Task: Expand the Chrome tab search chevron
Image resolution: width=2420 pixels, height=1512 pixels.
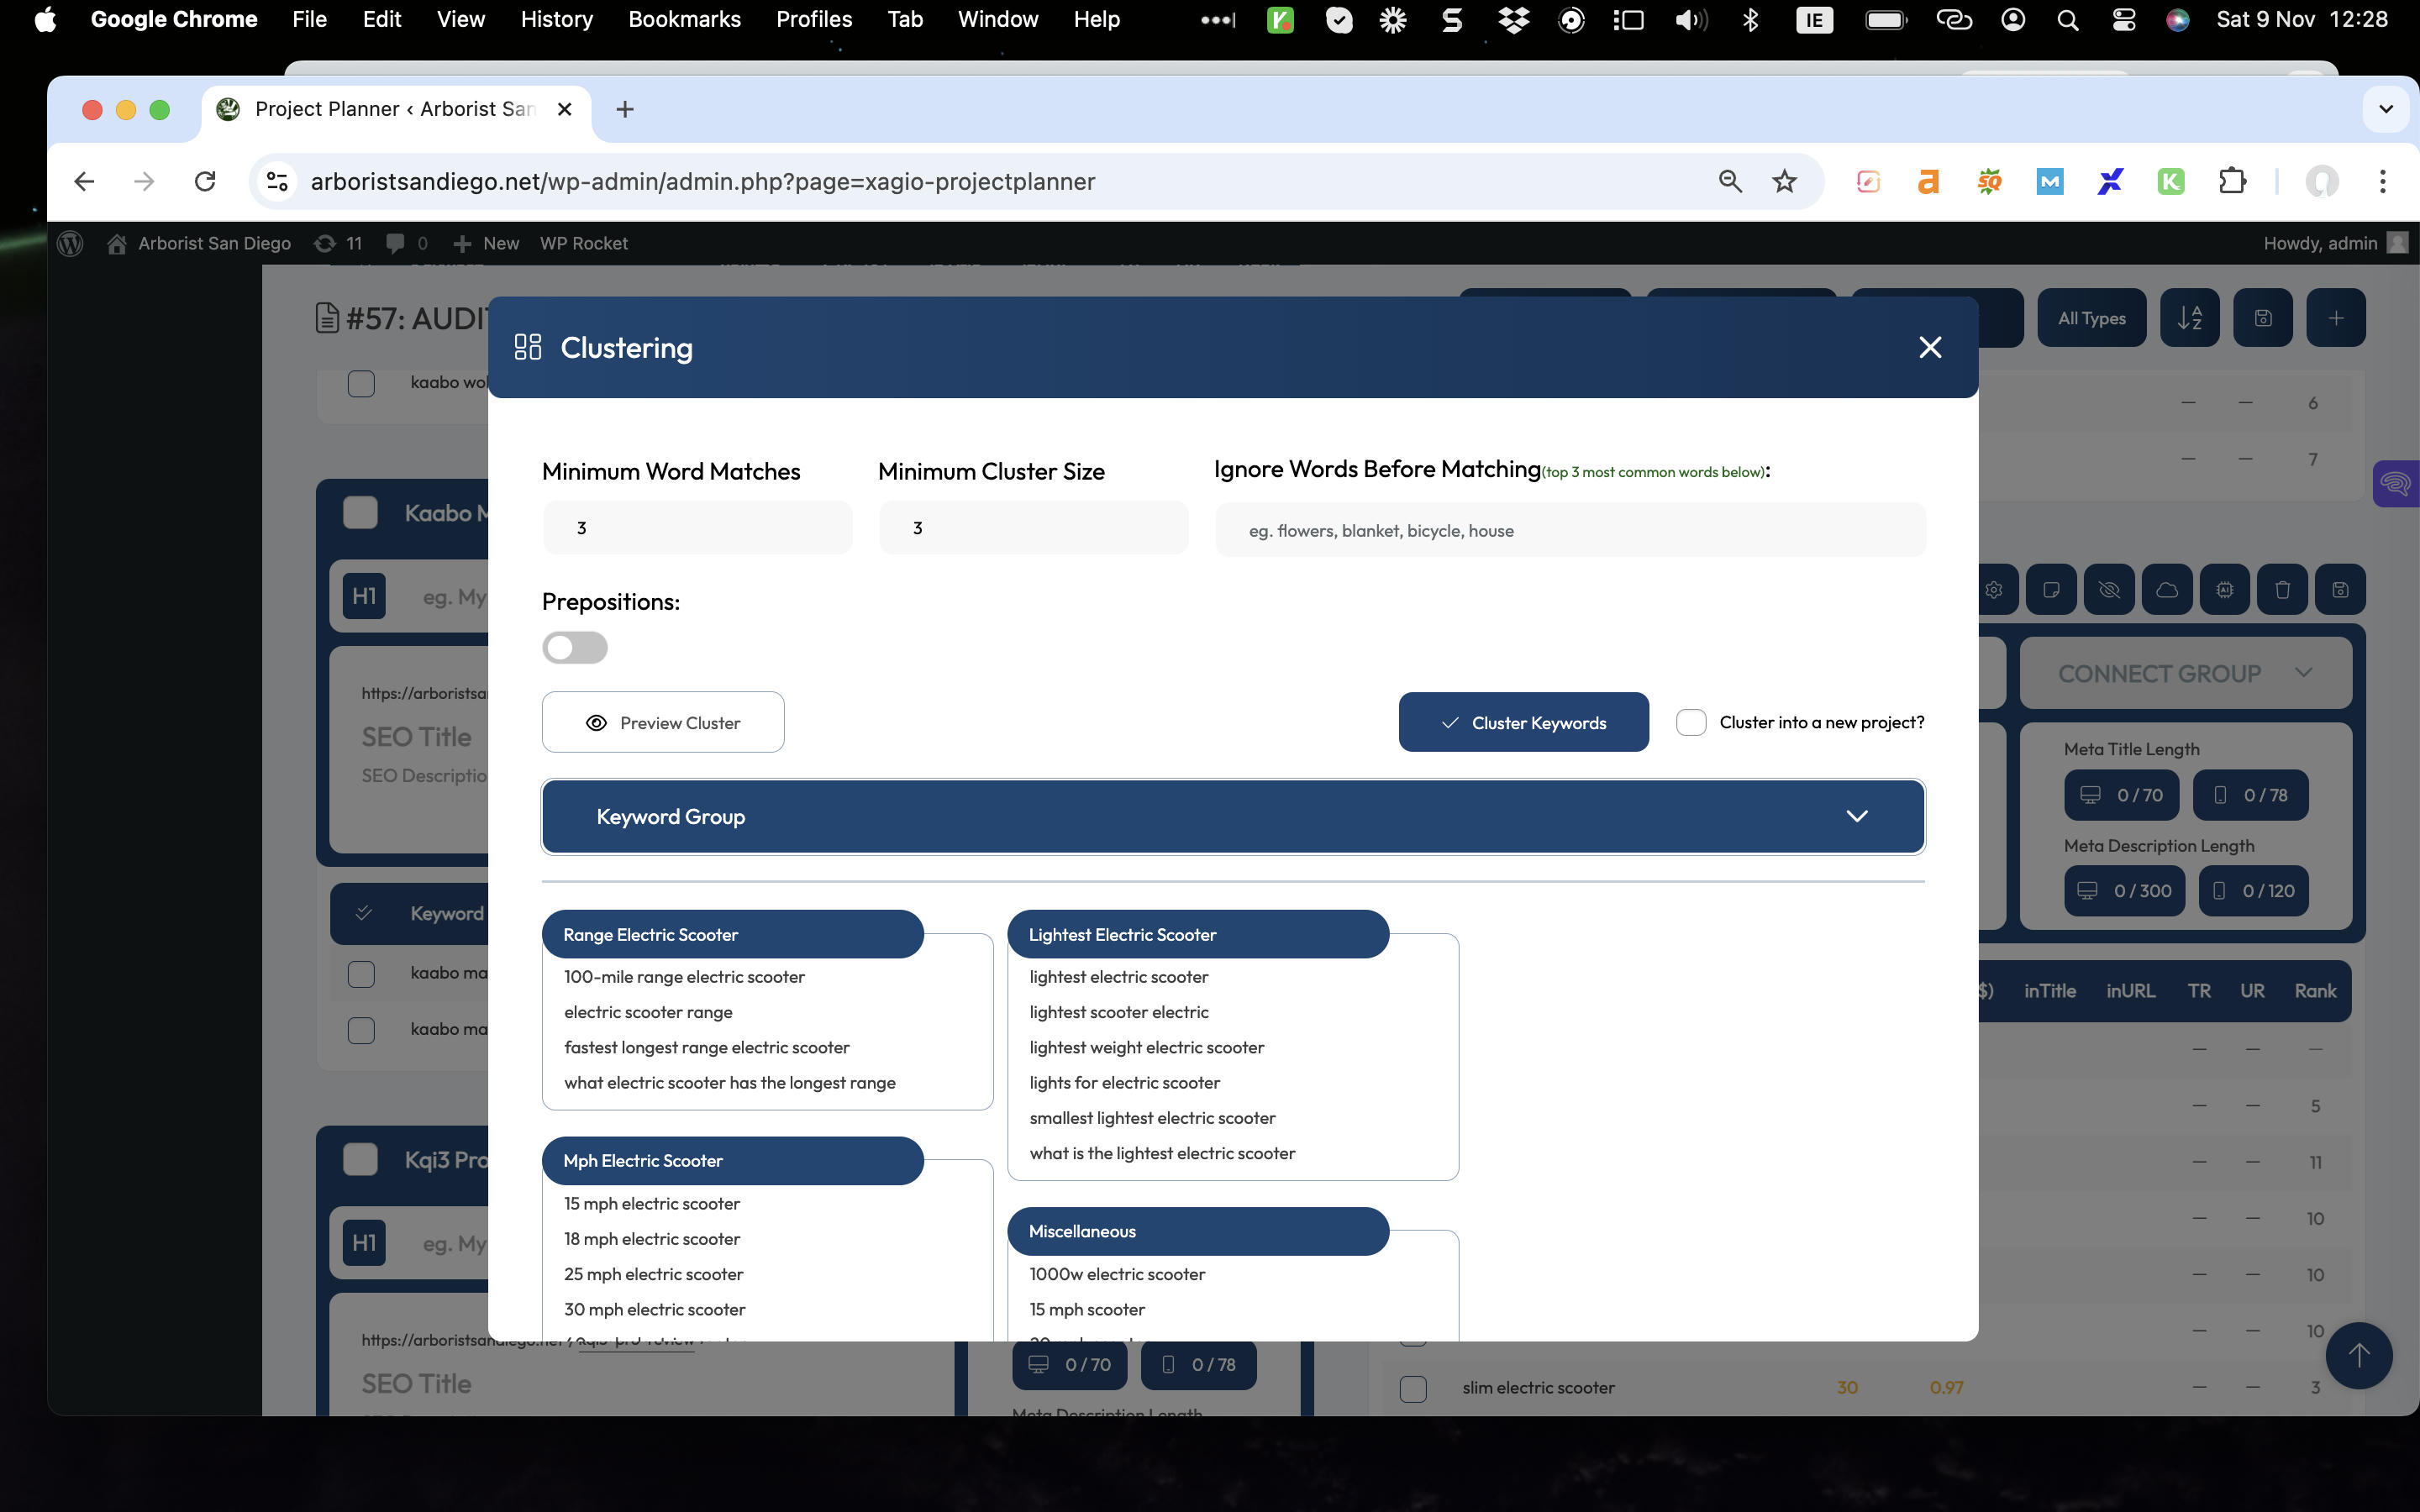Action: 2386,109
